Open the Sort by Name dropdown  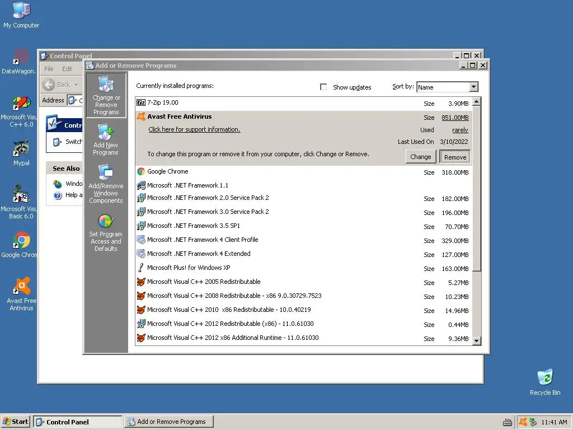pyautogui.click(x=473, y=87)
